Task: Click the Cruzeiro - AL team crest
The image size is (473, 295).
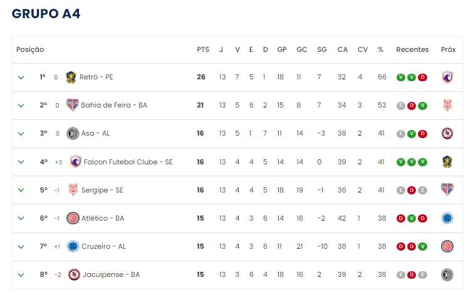Action: coord(73,246)
